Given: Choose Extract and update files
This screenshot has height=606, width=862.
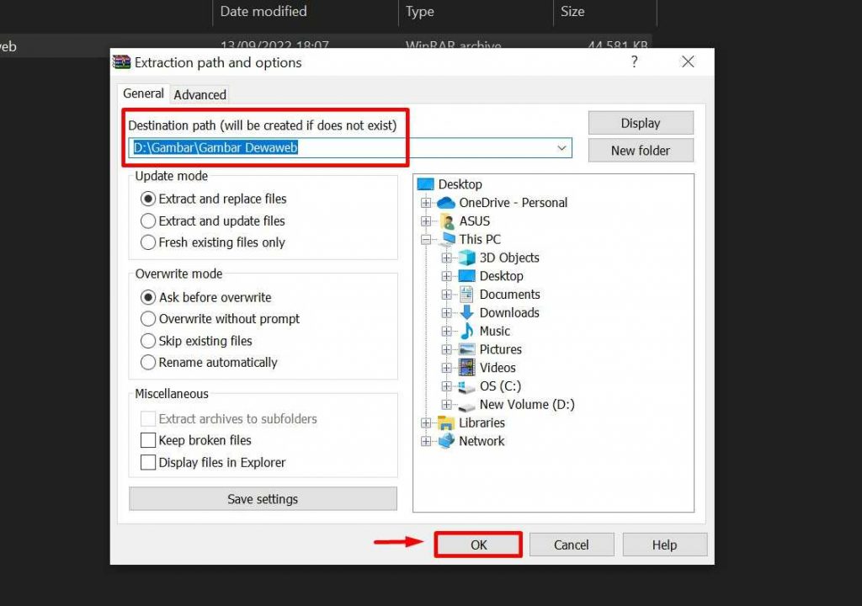Looking at the screenshot, I should click(x=148, y=221).
